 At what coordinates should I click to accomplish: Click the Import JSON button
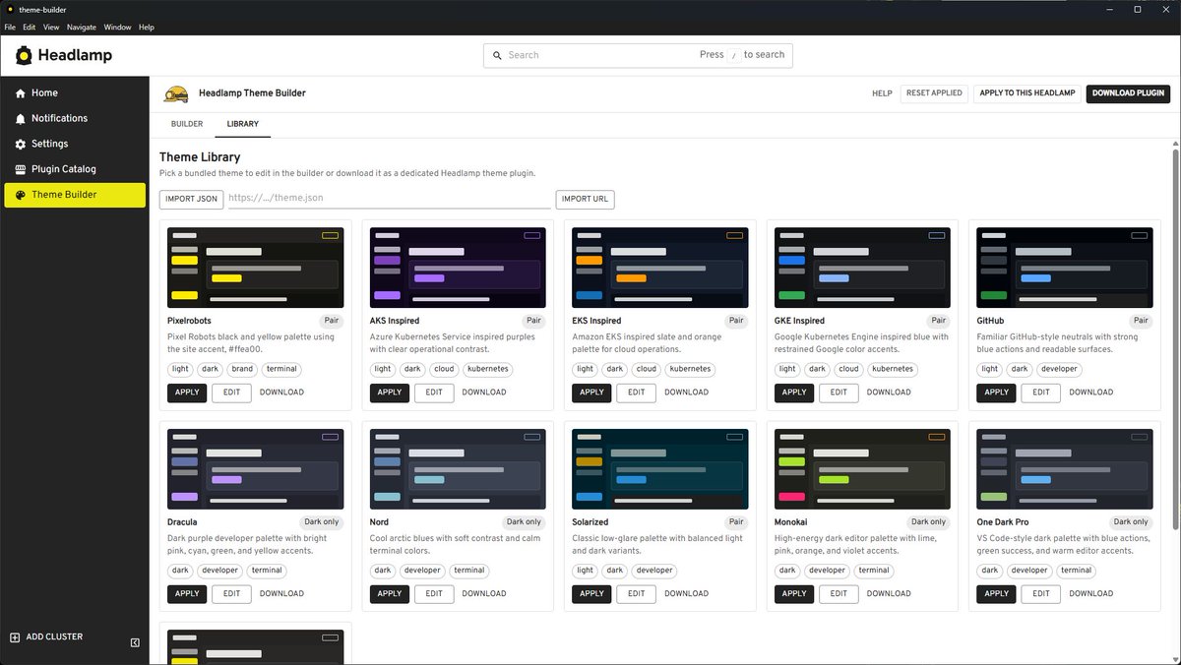192,199
